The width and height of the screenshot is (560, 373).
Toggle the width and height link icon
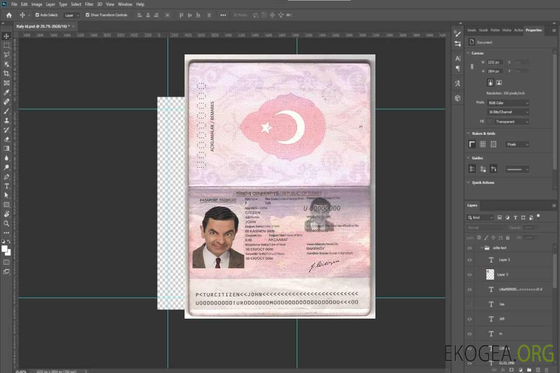point(472,67)
